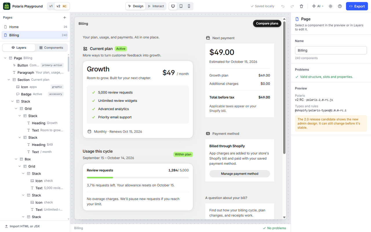Screen dimensions: 371x232
Task: Click calendar icon beside Monthly renews text
Action: (x=89, y=132)
